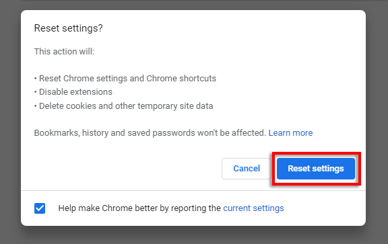
Task: Click the 'This action will:' text
Action: (x=64, y=51)
